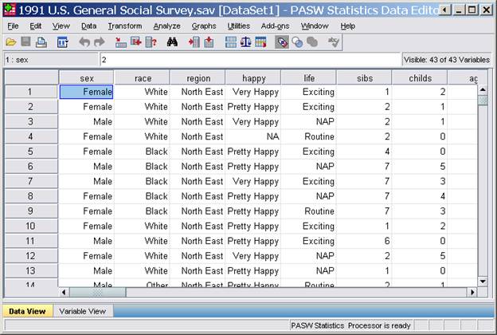497x335 pixels.
Task: Switch to the Variable View tab
Action: point(82,311)
